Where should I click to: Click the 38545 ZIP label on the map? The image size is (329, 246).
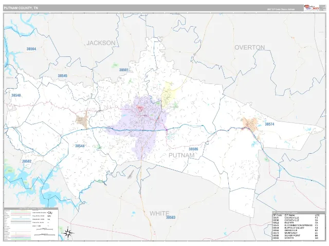(x=63, y=75)
